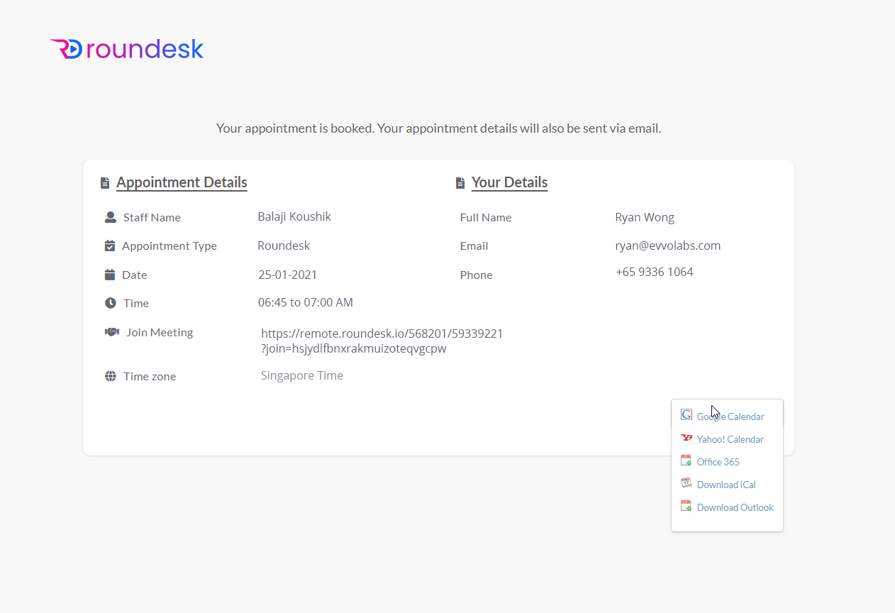
Task: Click the Singapore Time value
Action: pos(302,375)
